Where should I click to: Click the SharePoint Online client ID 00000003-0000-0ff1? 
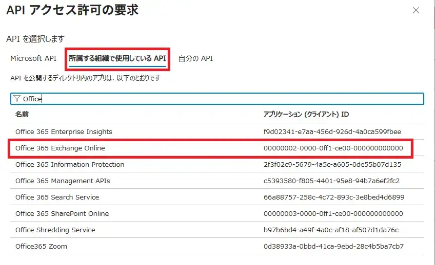333,213
